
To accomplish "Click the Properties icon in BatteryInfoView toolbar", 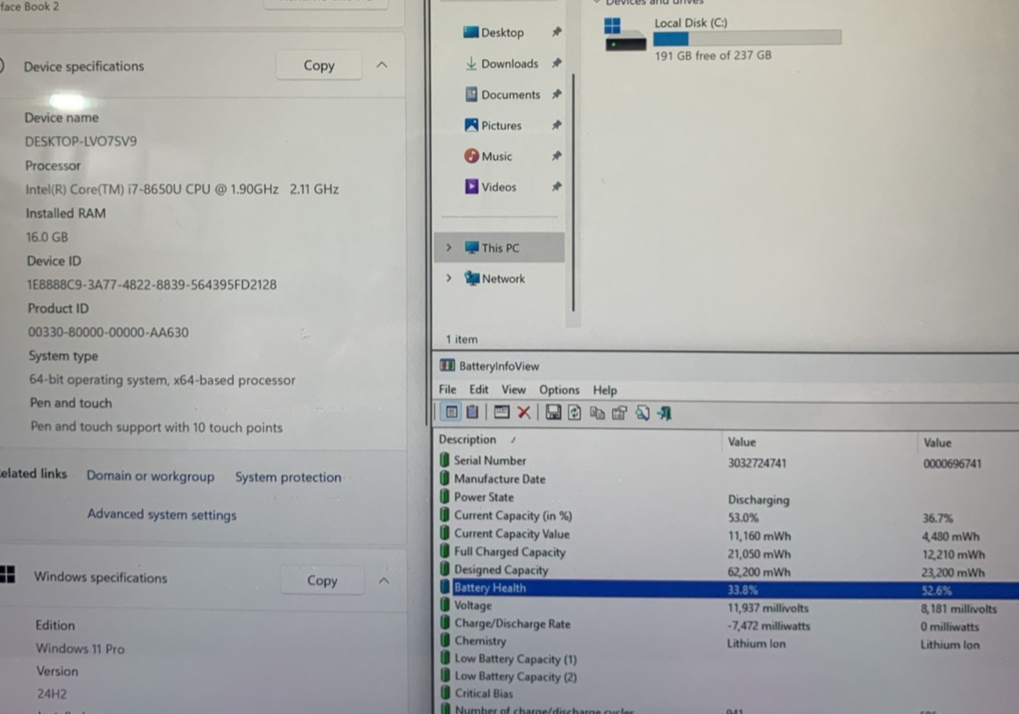I will (x=619, y=413).
